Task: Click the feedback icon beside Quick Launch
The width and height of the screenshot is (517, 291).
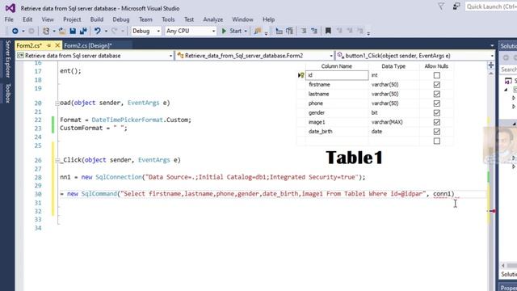Action: tap(456, 6)
